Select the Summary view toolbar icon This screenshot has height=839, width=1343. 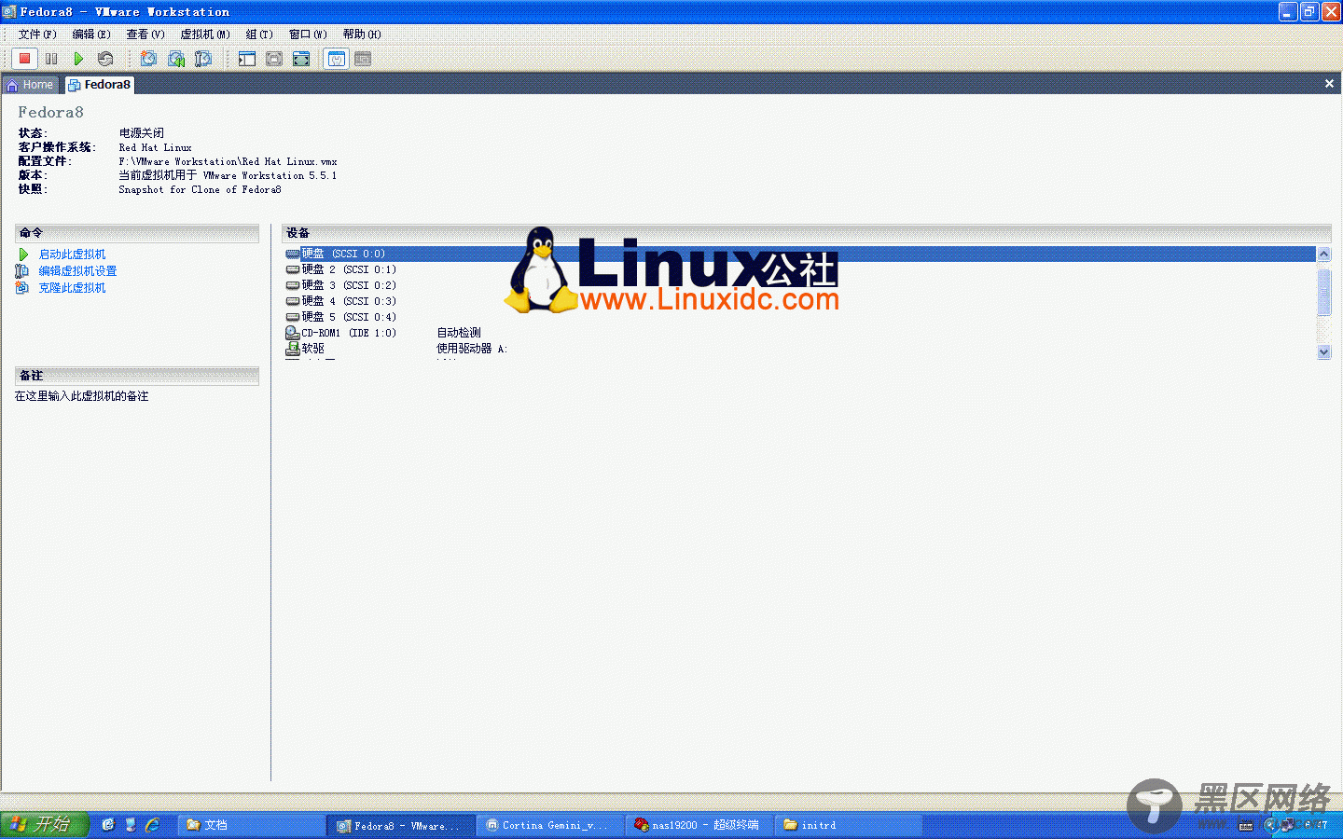pyautogui.click(x=336, y=59)
